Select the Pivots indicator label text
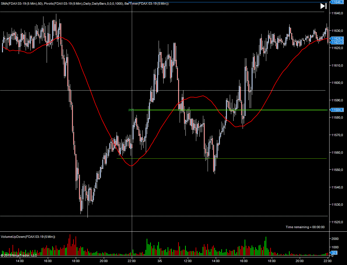This screenshot has height=265, width=347. tap(84, 4)
